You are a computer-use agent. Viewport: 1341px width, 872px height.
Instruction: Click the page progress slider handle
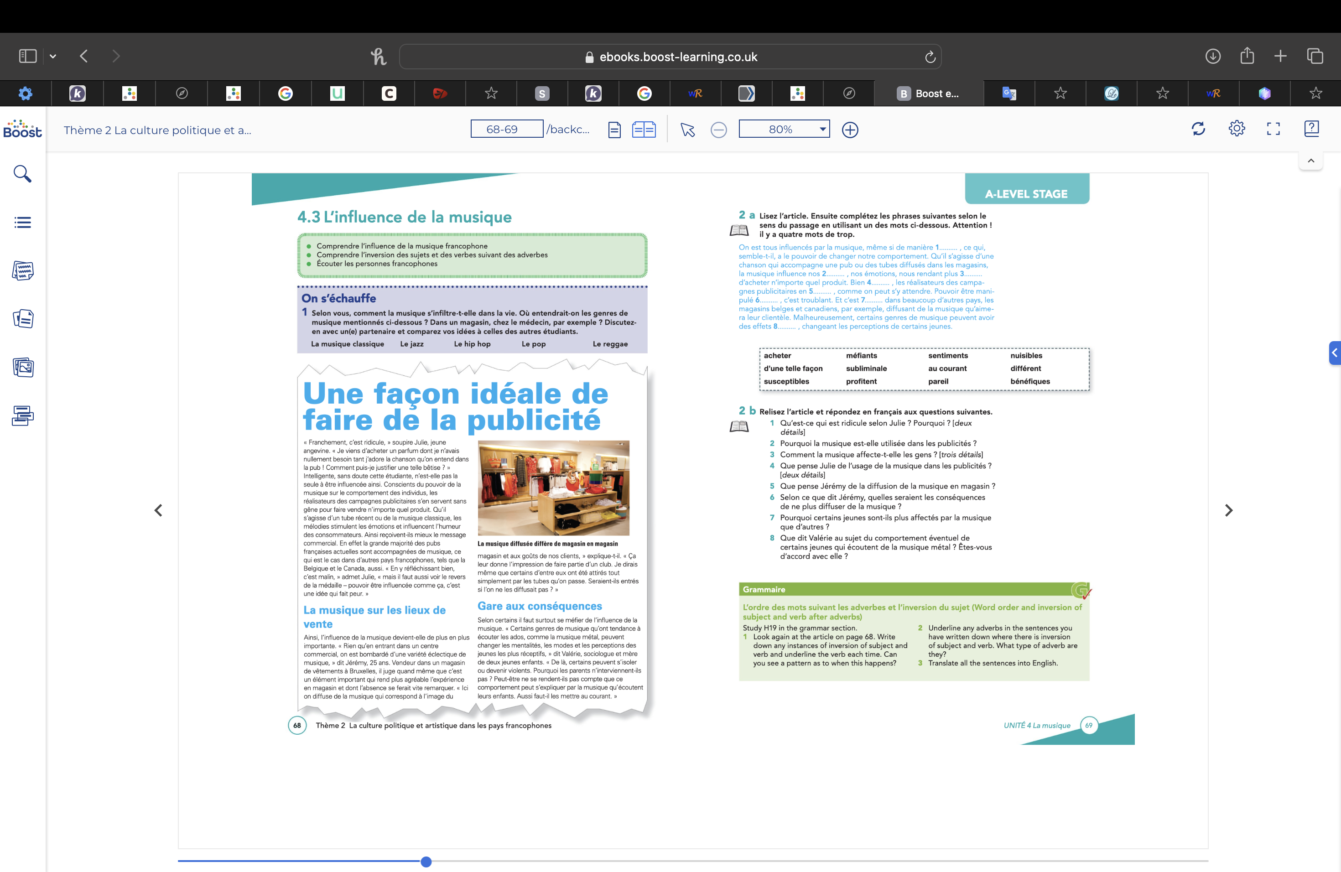pos(426,862)
